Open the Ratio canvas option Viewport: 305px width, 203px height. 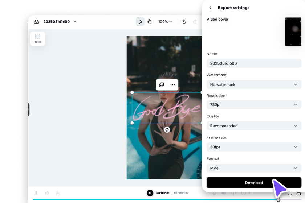[37, 39]
